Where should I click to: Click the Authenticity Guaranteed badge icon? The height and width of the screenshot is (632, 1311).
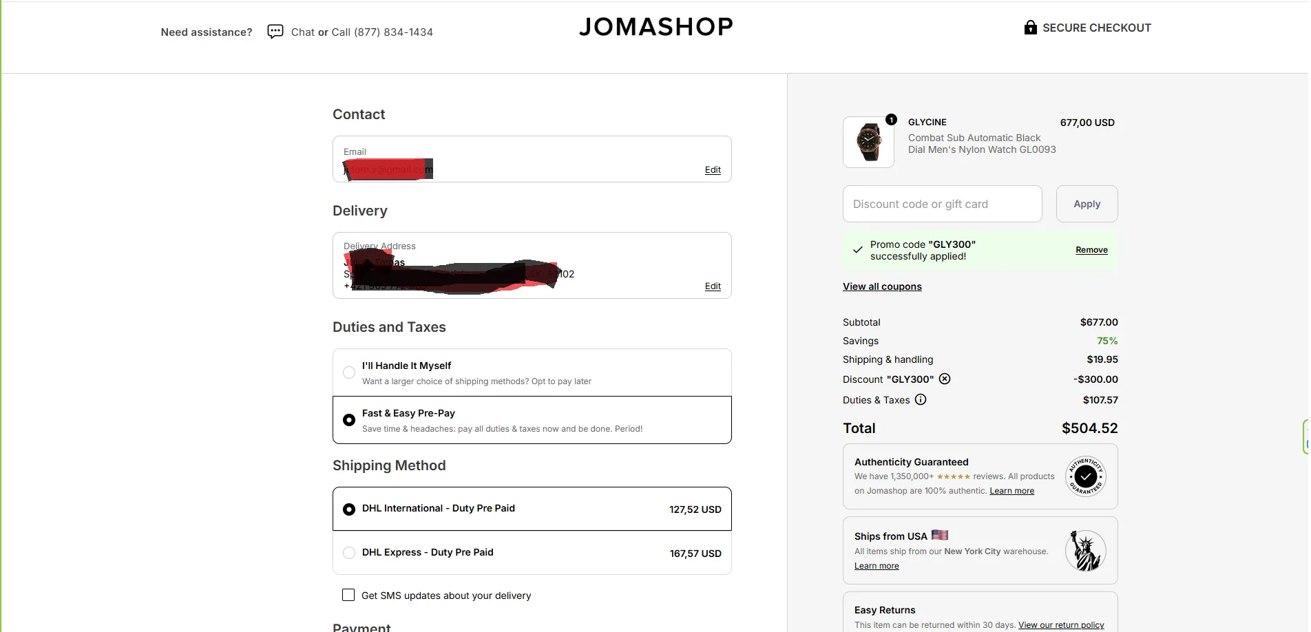pyautogui.click(x=1085, y=476)
